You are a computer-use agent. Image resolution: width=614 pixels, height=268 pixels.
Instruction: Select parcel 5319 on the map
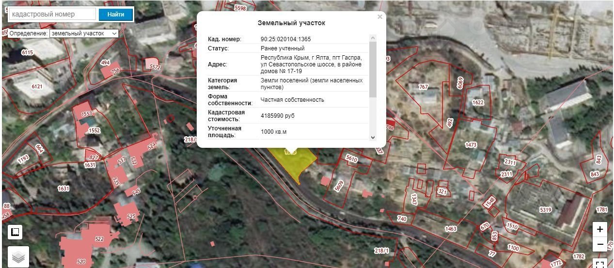[x=545, y=210]
